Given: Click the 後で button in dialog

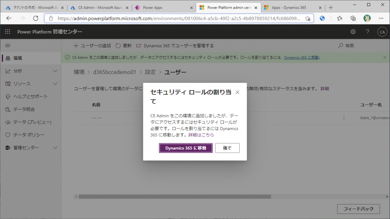Looking at the screenshot, I should [x=227, y=148].
